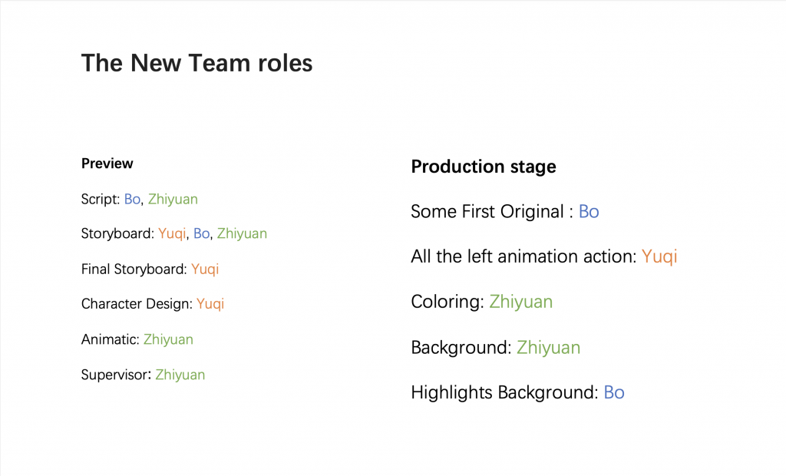Click 'Bo' next to Highlights Background
Image resolution: width=786 pixels, height=476 pixels.
[614, 393]
